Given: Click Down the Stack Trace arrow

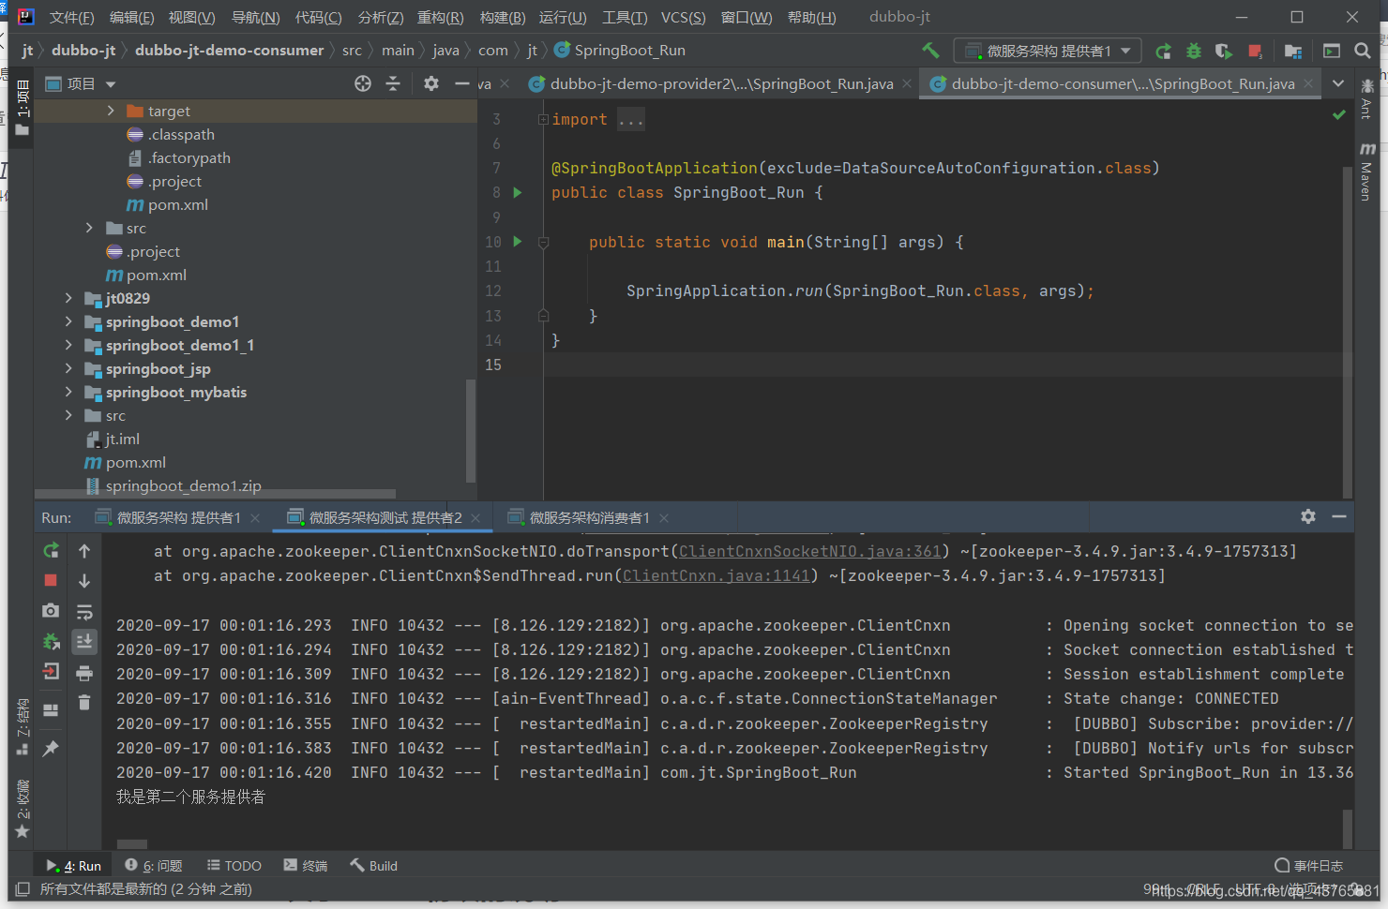Looking at the screenshot, I should tap(84, 581).
